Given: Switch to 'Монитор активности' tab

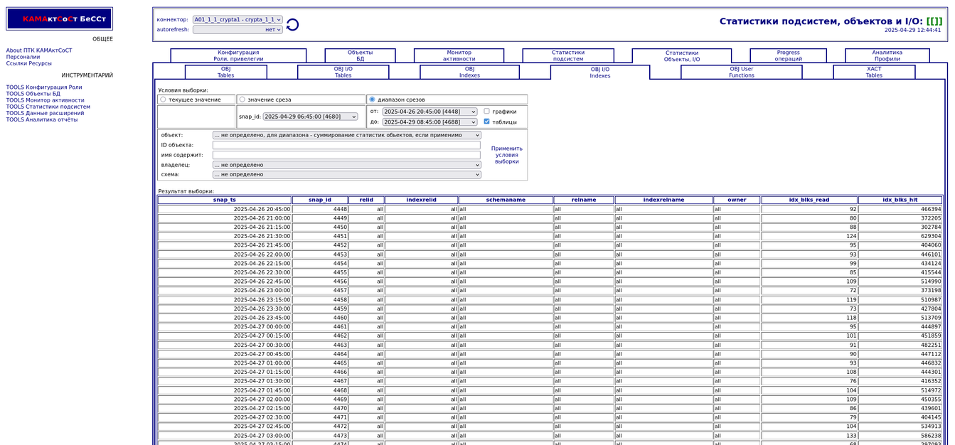Looking at the screenshot, I should [459, 55].
